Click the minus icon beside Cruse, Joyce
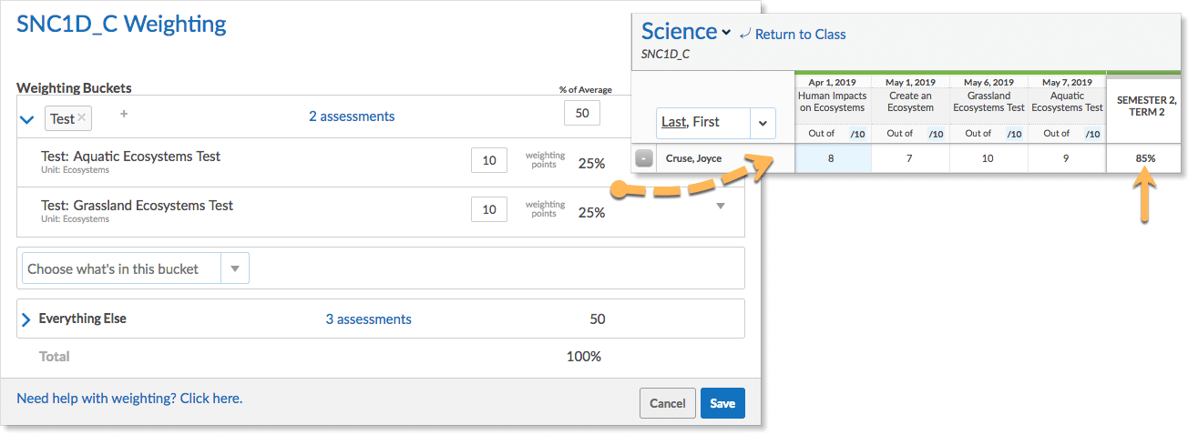 click(x=644, y=158)
